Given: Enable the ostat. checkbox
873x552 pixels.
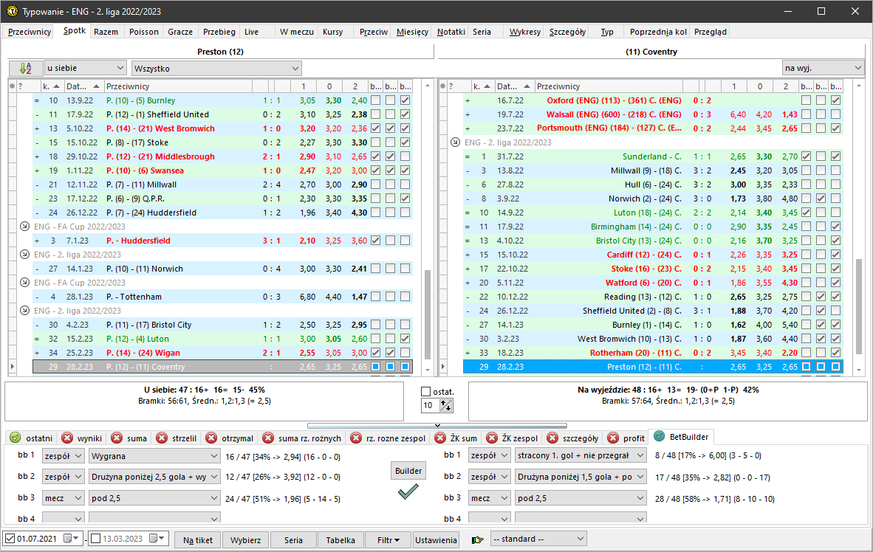Looking at the screenshot, I should pyautogui.click(x=425, y=392).
